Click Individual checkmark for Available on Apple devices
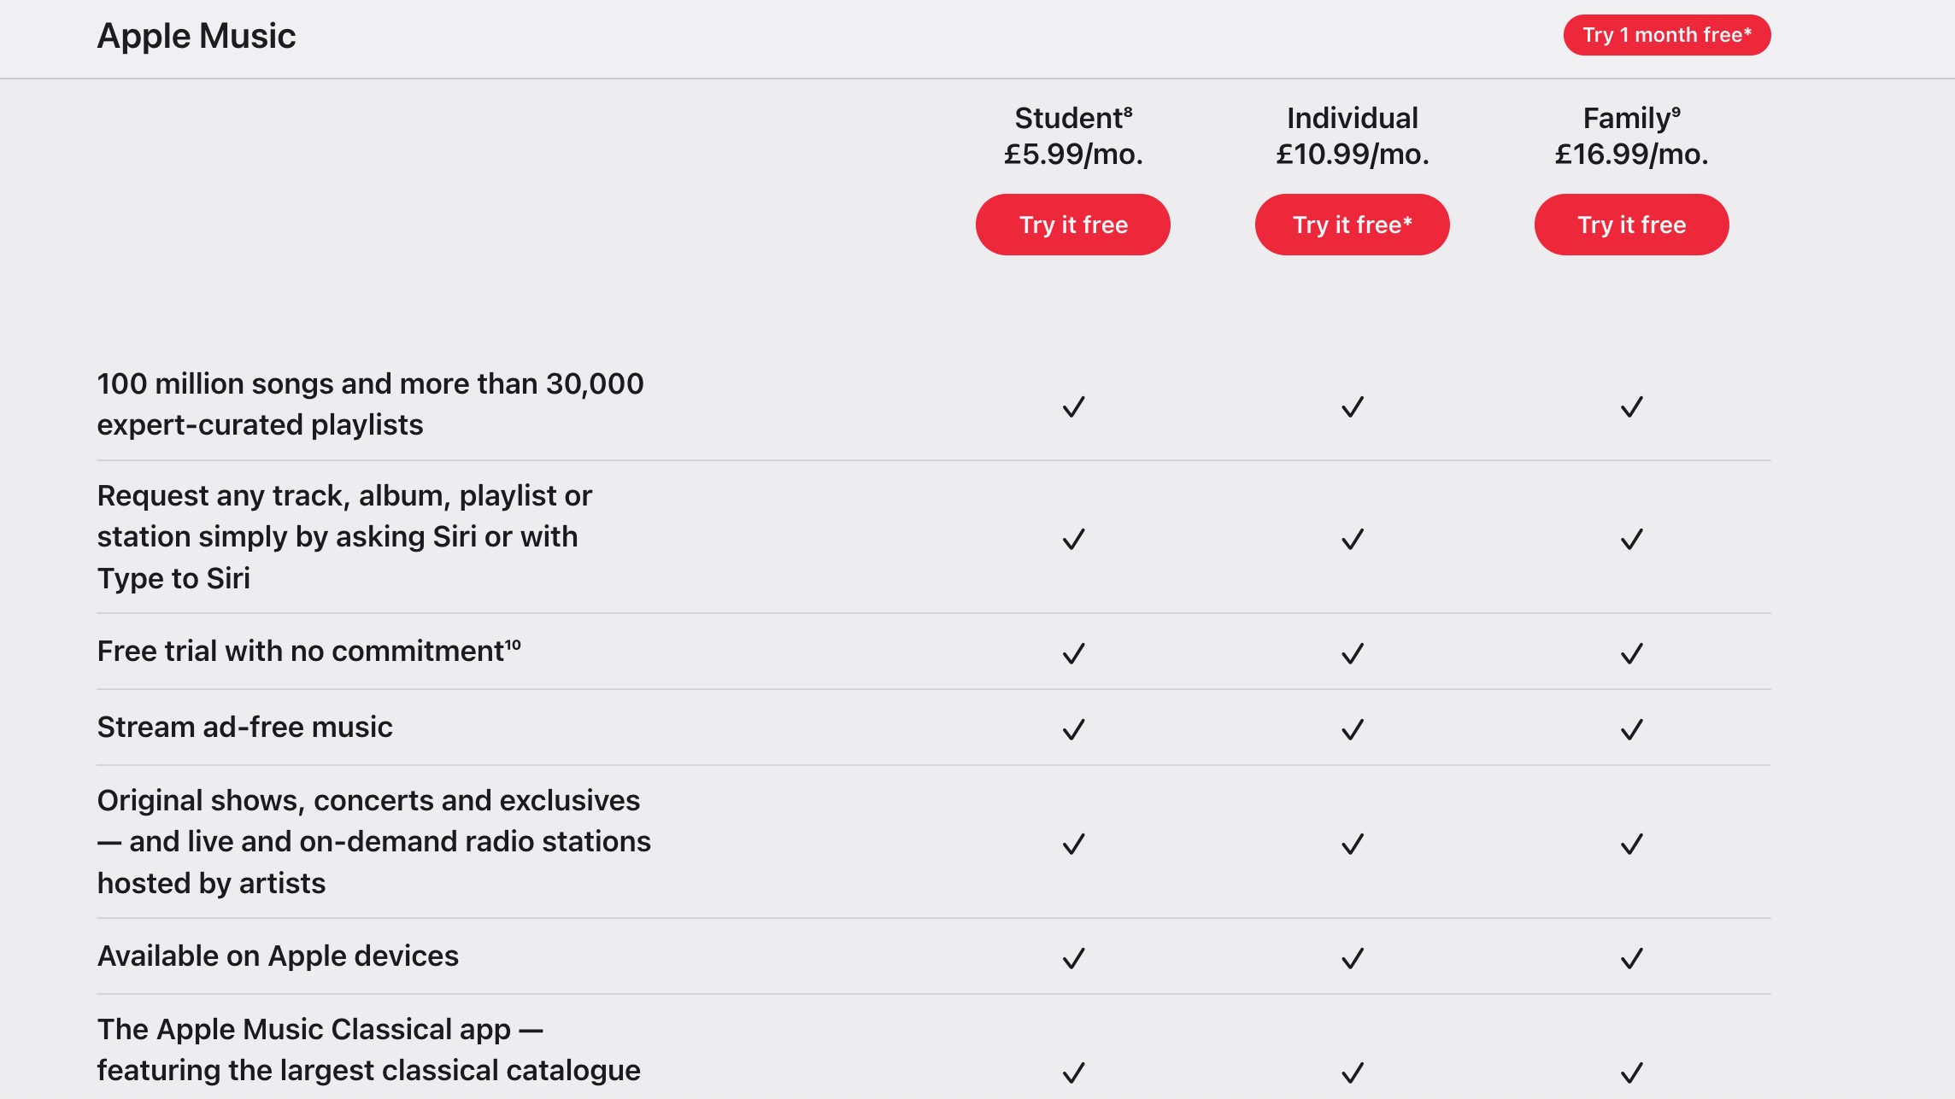This screenshot has height=1099, width=1955. (x=1352, y=958)
